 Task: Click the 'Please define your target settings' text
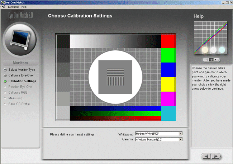pos(72,134)
